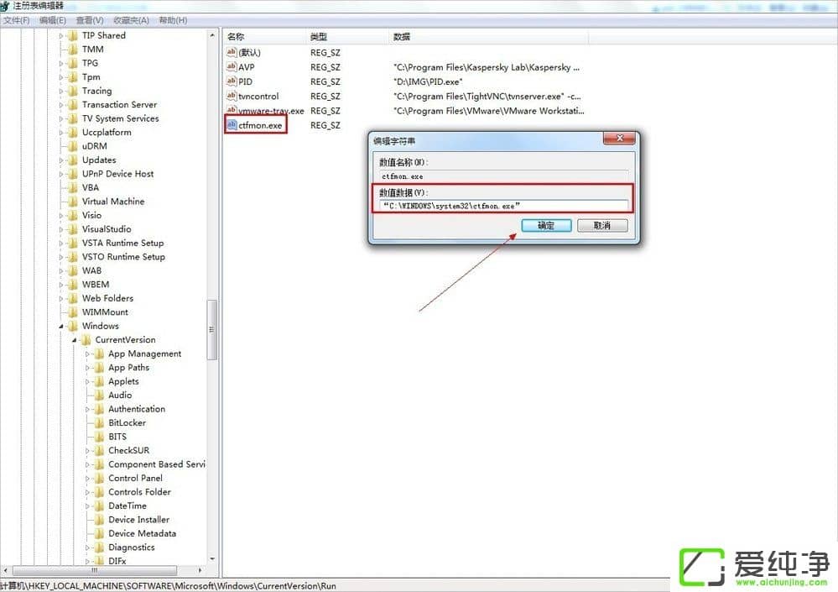The height and width of the screenshot is (592, 838).
Task: Click the ctfmon.exe string value icon
Action: click(x=232, y=125)
